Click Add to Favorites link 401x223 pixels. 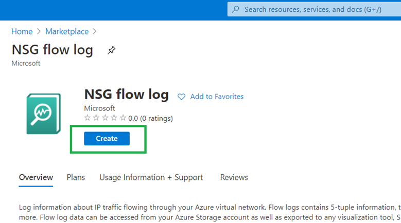click(217, 97)
